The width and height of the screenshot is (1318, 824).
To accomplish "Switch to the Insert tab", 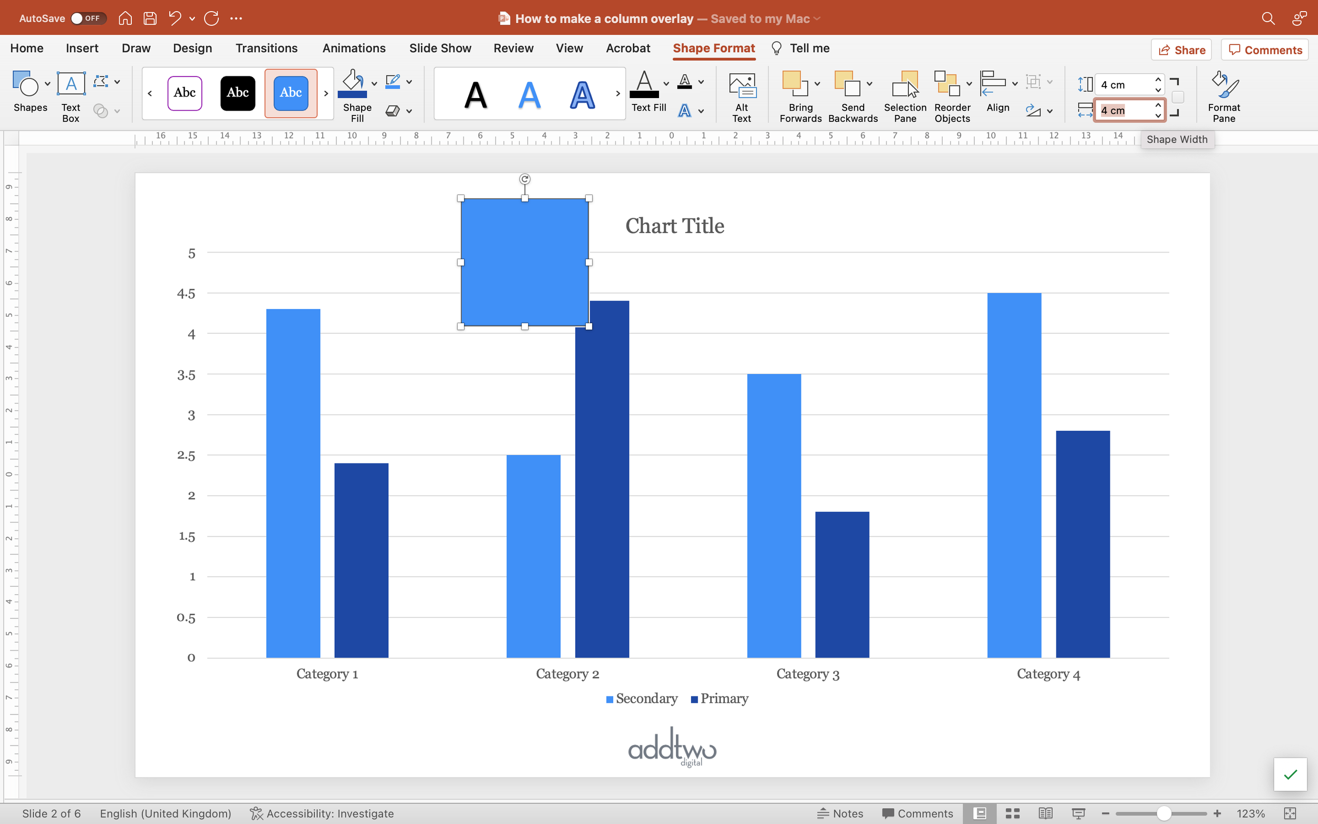I will (x=82, y=48).
